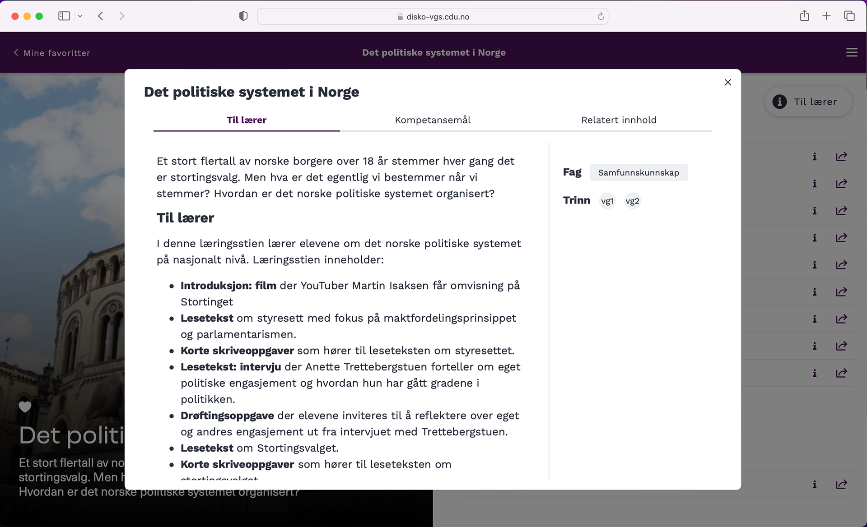Click bold text Drøftingsoppgave
The width and height of the screenshot is (867, 527).
227,416
